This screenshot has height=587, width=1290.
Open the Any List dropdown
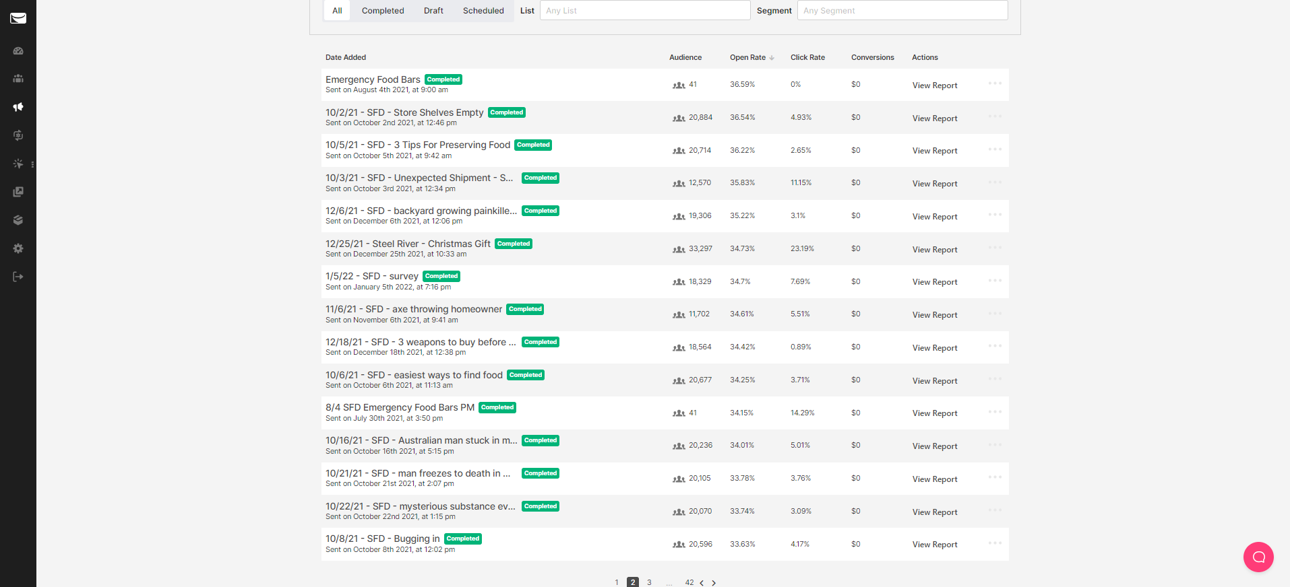point(645,10)
